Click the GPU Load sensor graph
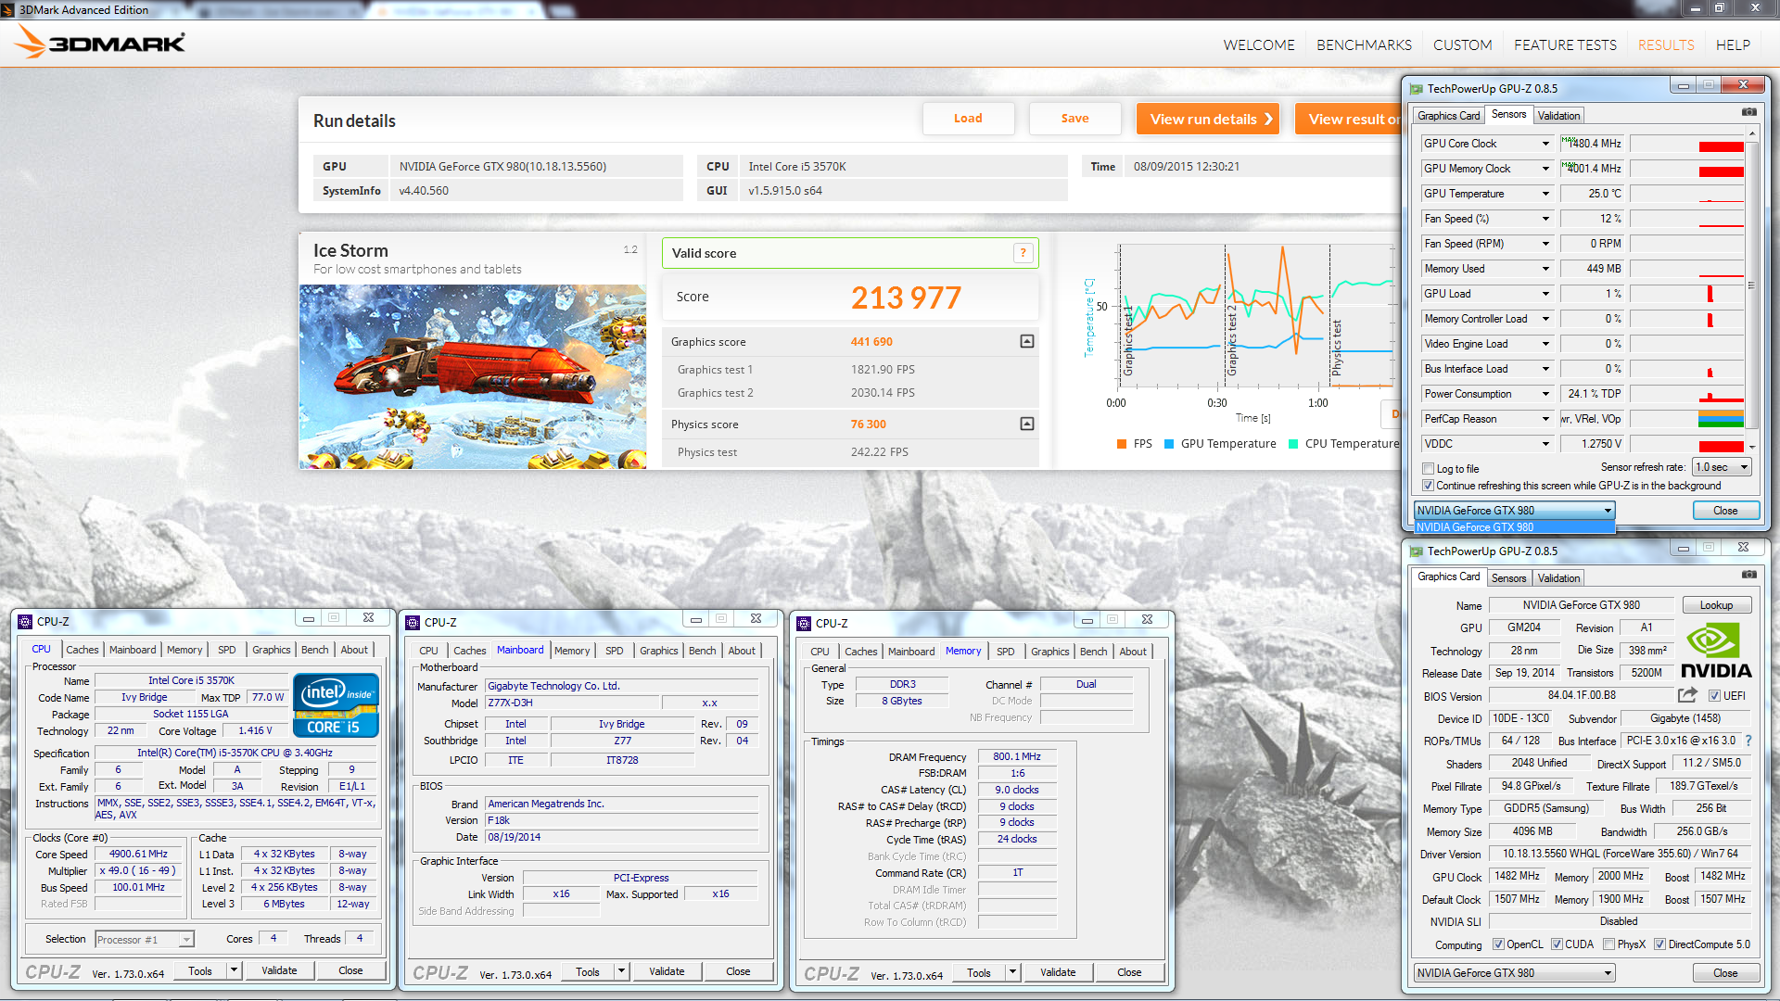This screenshot has height=1001, width=1780. pos(1686,294)
